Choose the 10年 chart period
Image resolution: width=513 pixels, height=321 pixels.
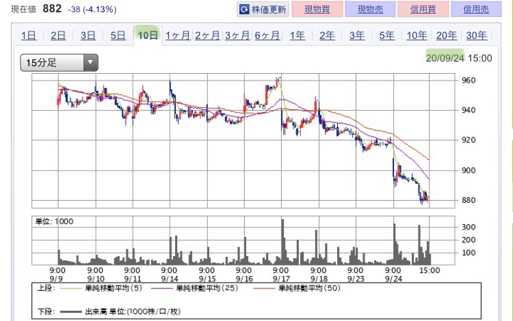(x=417, y=36)
